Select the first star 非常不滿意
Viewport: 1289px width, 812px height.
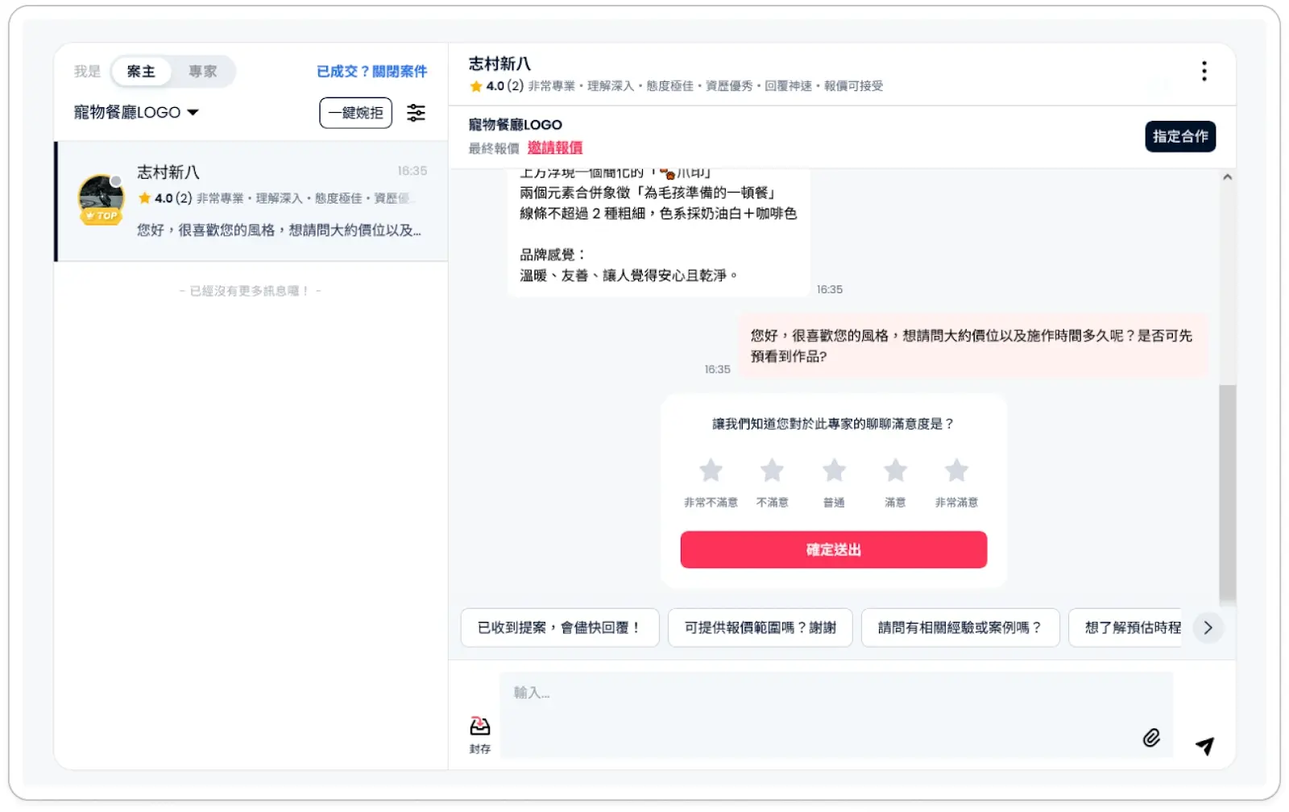click(711, 470)
